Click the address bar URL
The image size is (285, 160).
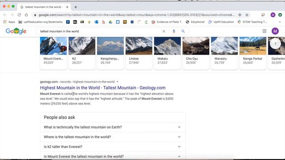click(136, 15)
